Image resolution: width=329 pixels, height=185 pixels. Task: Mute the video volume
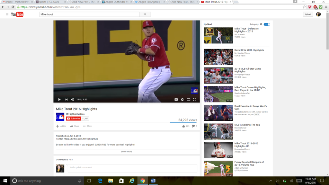tap(73, 100)
